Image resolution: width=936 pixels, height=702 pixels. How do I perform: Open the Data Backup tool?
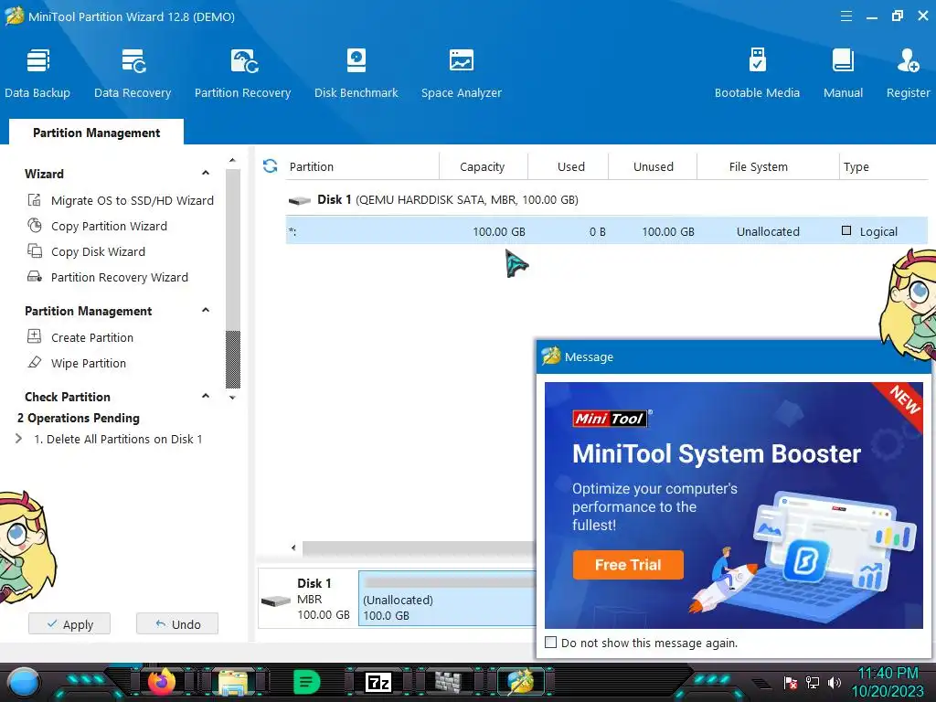[37, 73]
